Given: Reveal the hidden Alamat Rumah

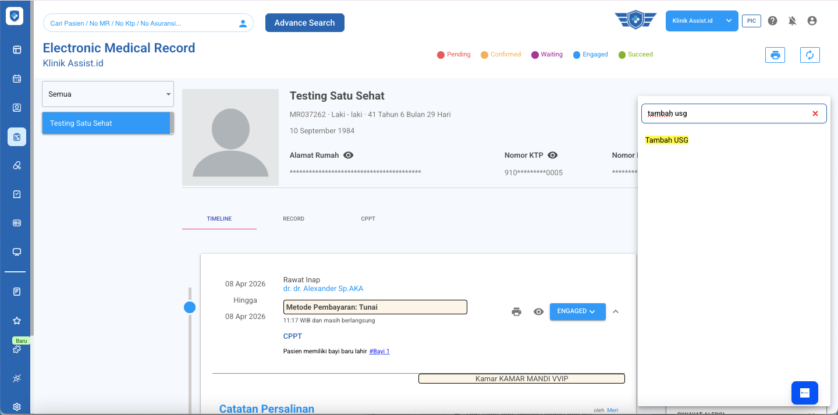Looking at the screenshot, I should point(349,155).
